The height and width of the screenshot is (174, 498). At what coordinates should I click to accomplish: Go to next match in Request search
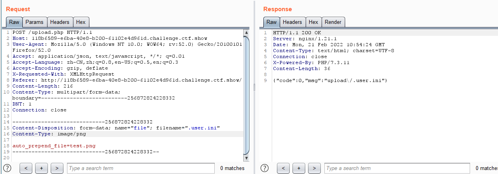57,168
